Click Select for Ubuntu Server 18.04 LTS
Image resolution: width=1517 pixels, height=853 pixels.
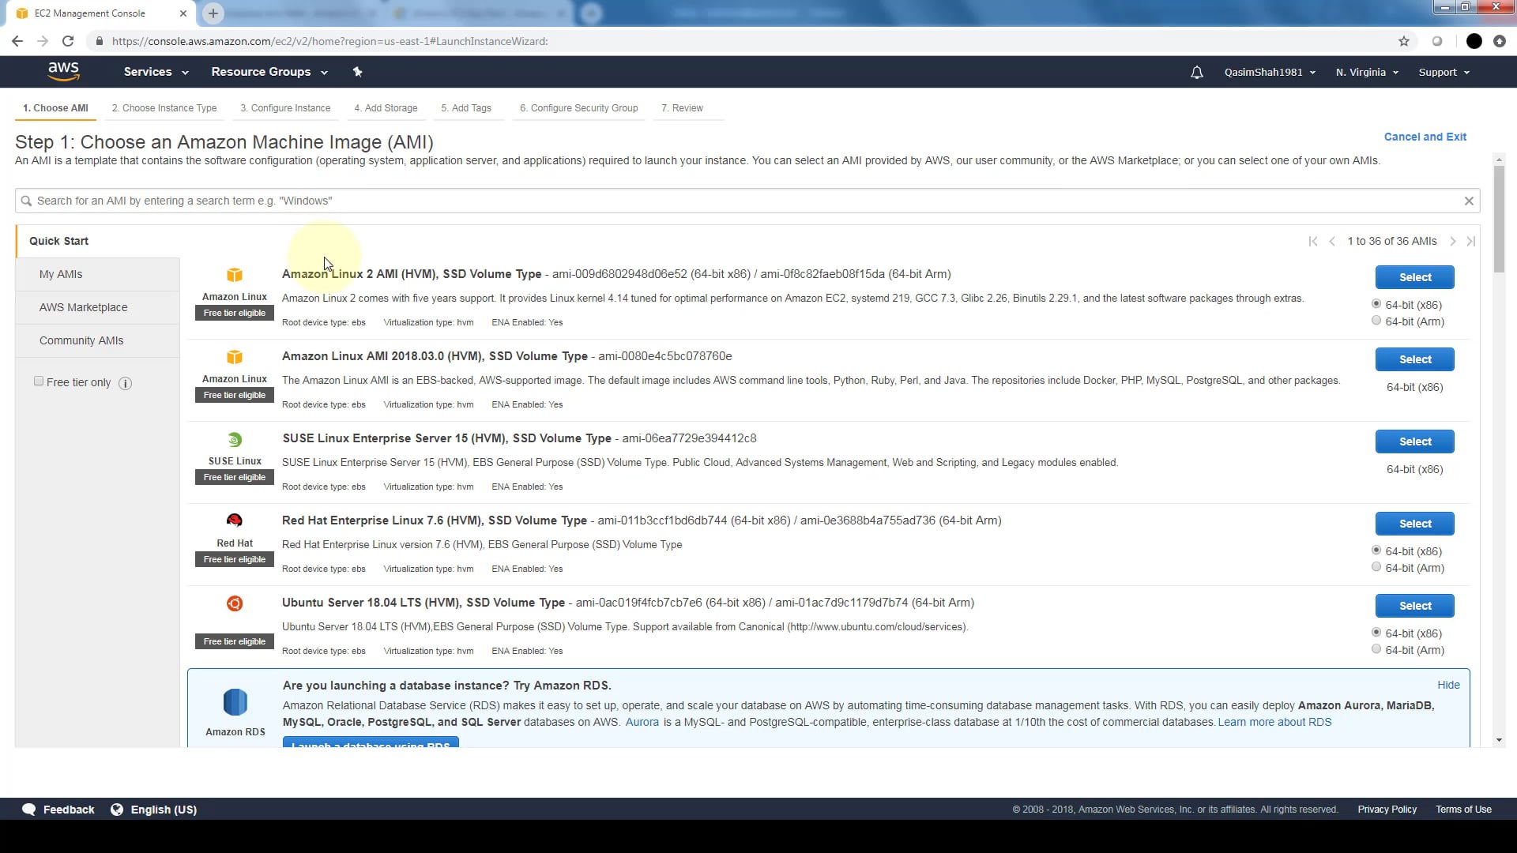[x=1414, y=605]
